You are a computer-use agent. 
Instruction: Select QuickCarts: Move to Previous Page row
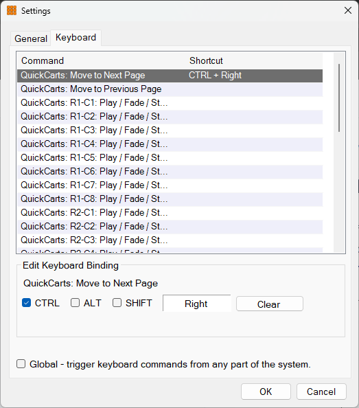tap(170, 89)
